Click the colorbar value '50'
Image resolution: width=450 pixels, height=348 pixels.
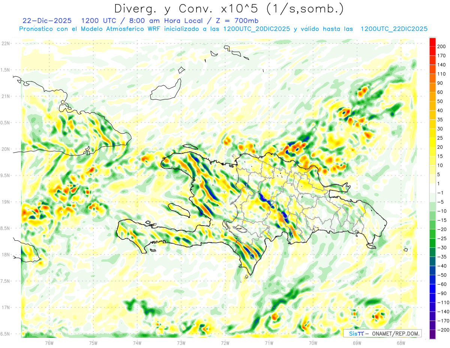pos(440,101)
